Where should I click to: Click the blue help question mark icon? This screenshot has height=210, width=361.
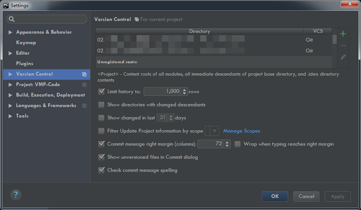[16, 195]
